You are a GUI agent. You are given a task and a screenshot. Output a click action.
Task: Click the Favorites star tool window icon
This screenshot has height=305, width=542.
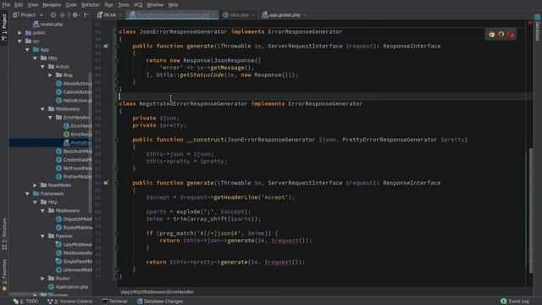click(x=4, y=288)
